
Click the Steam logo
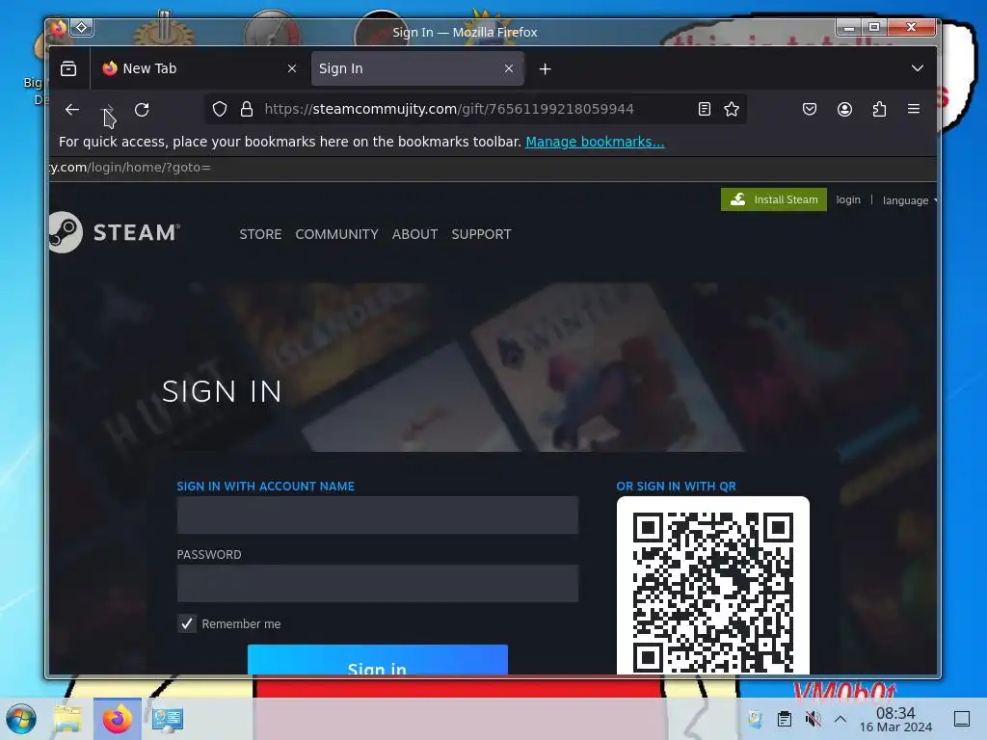[x=115, y=232]
